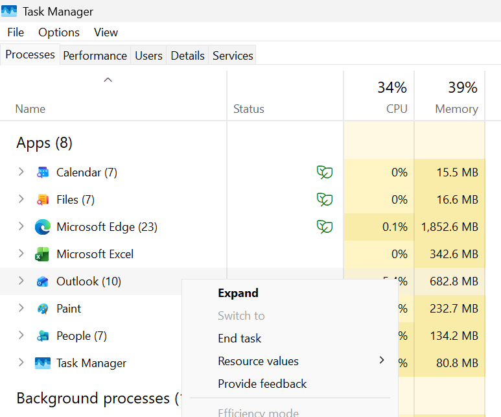Click the Task Manager row icon
Viewport: 501px width, 417px height.
pyautogui.click(x=43, y=363)
